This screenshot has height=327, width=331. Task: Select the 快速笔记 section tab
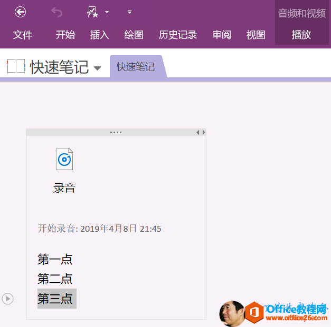136,67
